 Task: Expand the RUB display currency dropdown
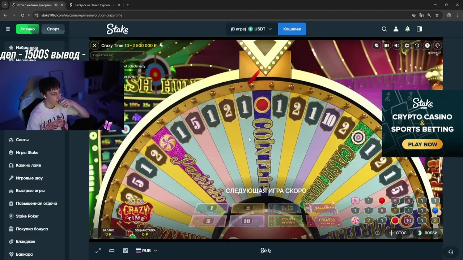146,251
